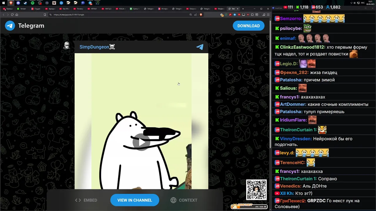Screen dimensions: 376x211
Task: Open Steam from the taskbar
Action: click(x=25, y=3)
